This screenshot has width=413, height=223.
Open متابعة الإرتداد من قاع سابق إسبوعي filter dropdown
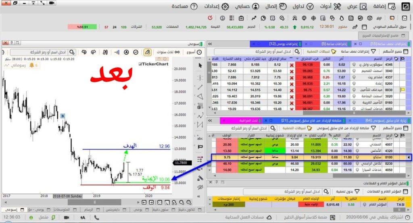tap(346, 128)
